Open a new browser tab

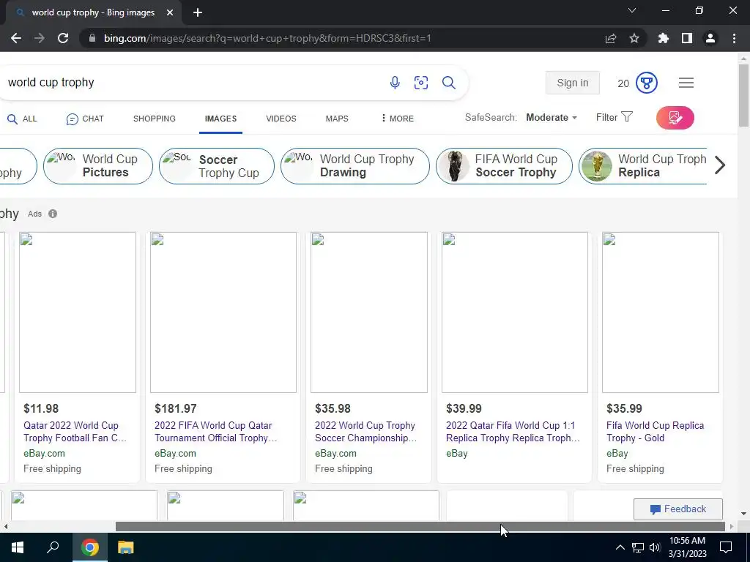click(x=198, y=12)
